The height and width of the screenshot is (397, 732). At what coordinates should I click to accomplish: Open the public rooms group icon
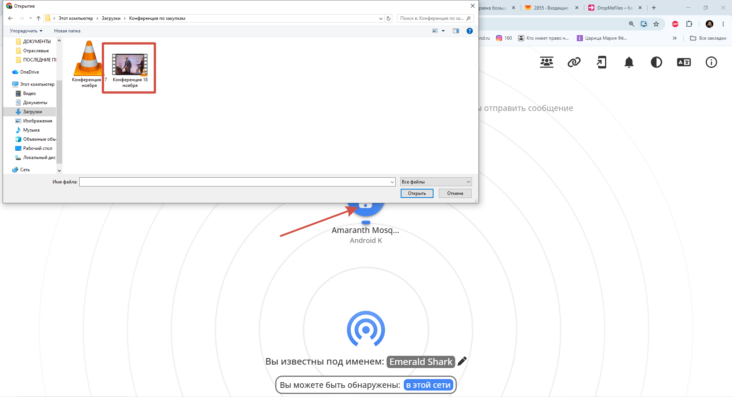point(547,62)
